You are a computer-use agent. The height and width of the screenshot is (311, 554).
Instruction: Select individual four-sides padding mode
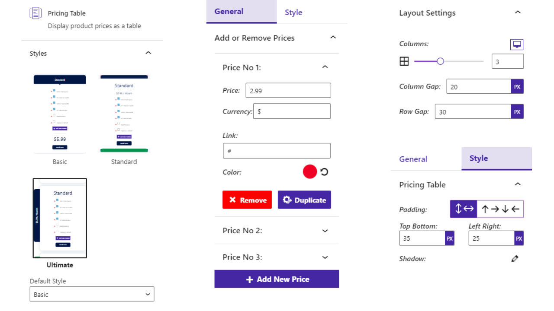tap(500, 209)
